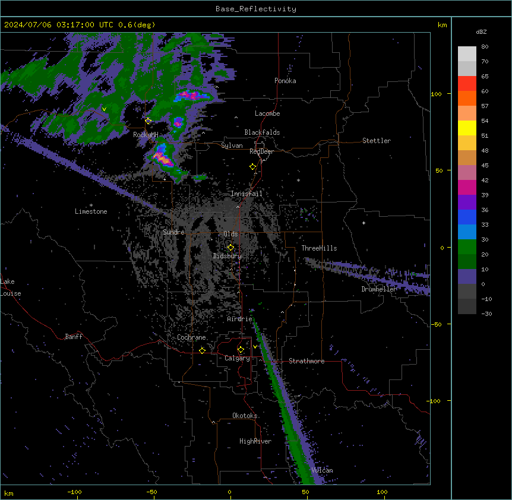Viewport: 512px width, 500px height.
Task: Click the Airdrie city label
Action: pos(239,319)
